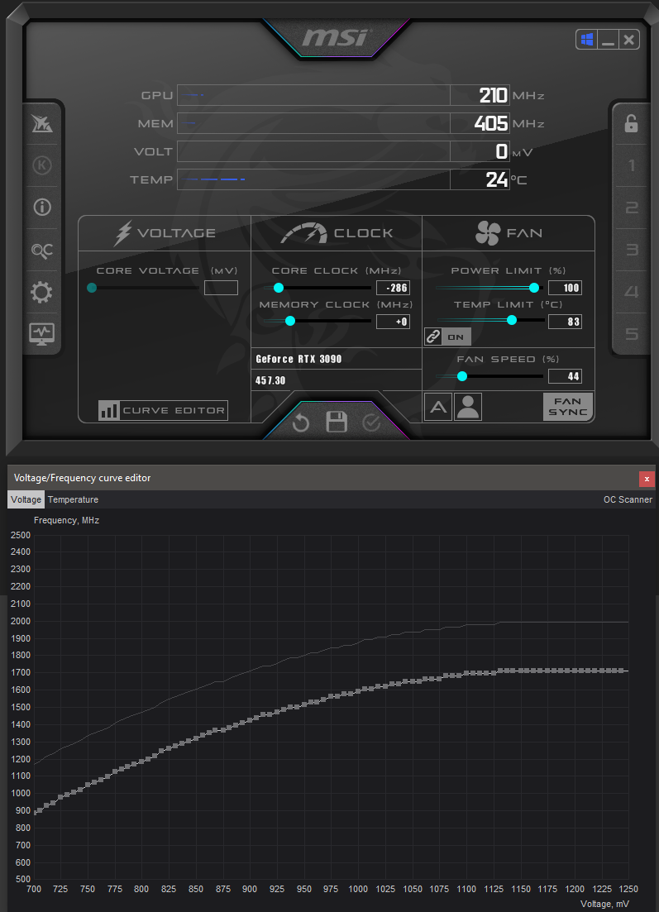
Task: Click the save profile floppy icon
Action: click(x=337, y=423)
